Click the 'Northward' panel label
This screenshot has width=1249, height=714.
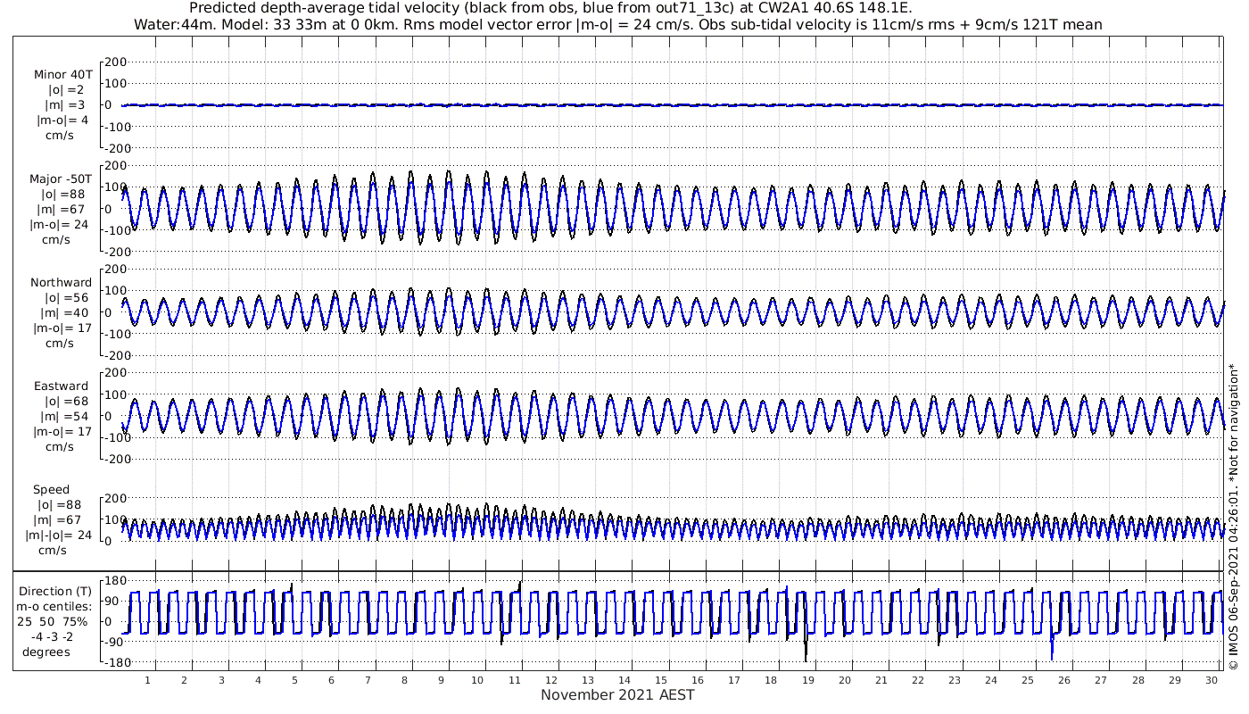click(61, 283)
